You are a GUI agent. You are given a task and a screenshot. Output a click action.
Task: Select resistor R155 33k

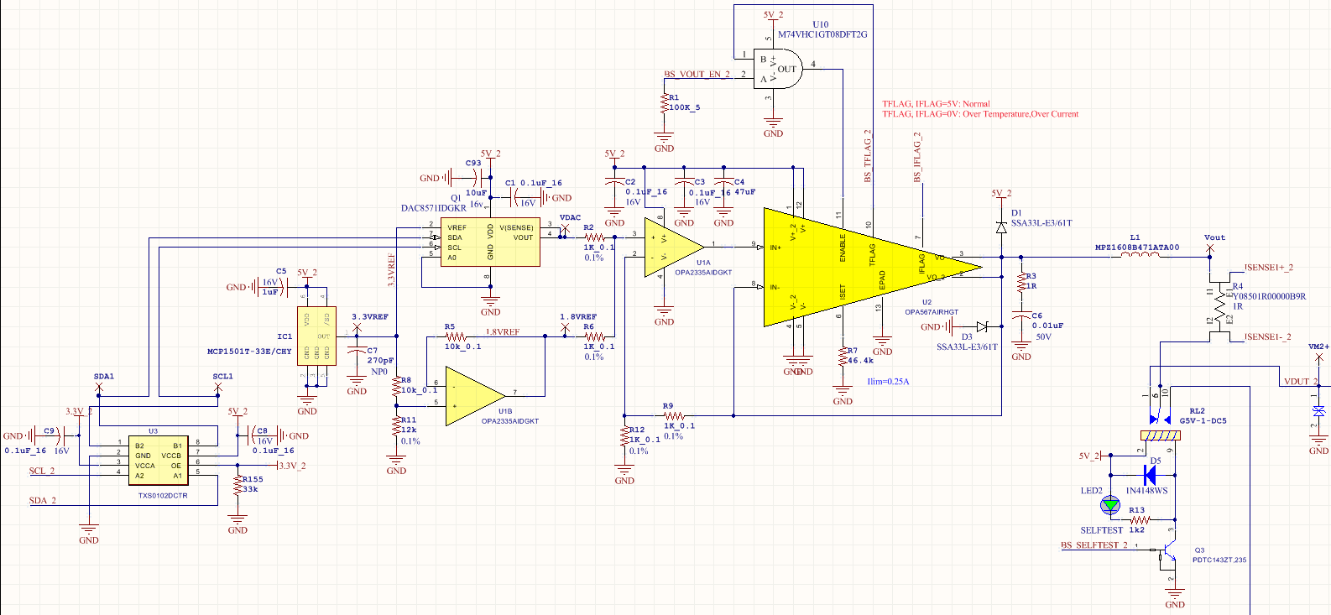[237, 484]
